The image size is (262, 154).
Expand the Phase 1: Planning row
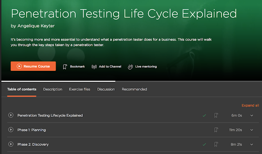pos(252,130)
